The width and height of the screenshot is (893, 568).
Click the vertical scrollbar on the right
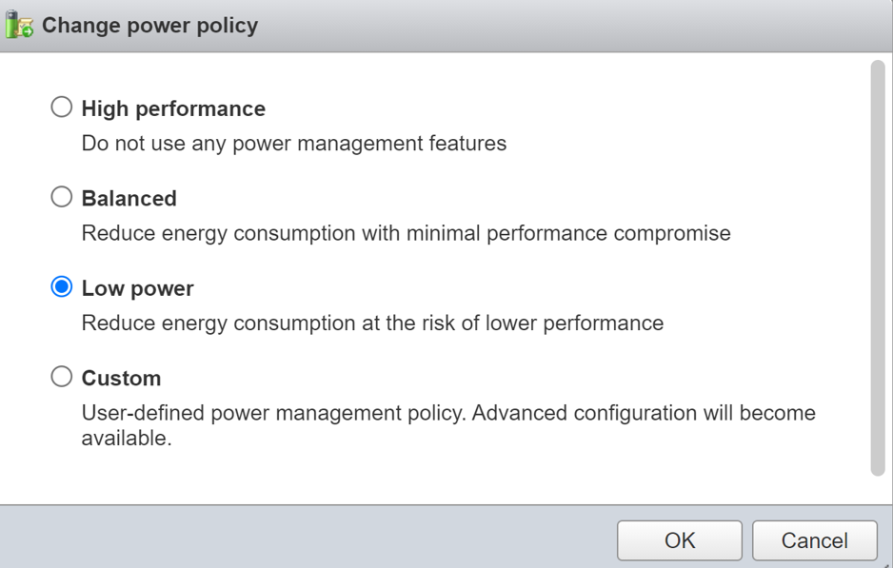point(878,267)
